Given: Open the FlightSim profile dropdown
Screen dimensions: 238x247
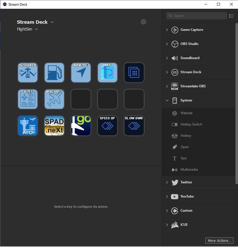Looking at the screenshot, I should tap(36, 29).
